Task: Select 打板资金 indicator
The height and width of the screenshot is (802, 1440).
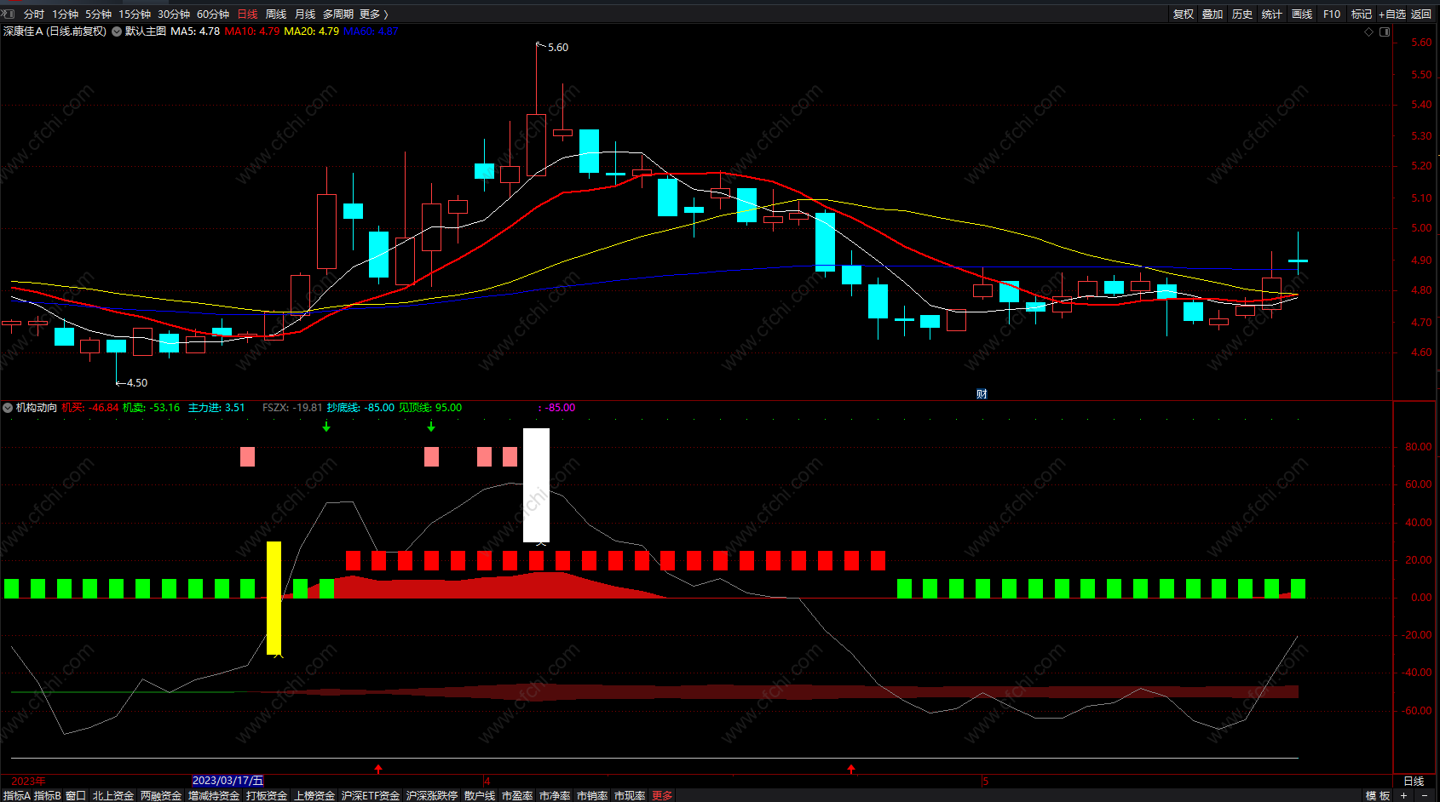Action: click(267, 795)
